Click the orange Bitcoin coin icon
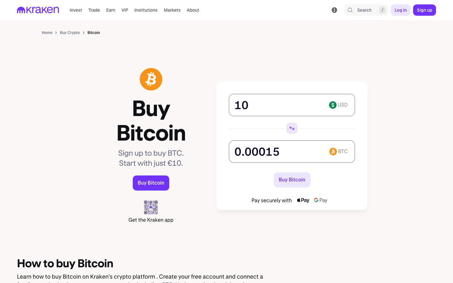This screenshot has width=453, height=283. (x=151, y=79)
